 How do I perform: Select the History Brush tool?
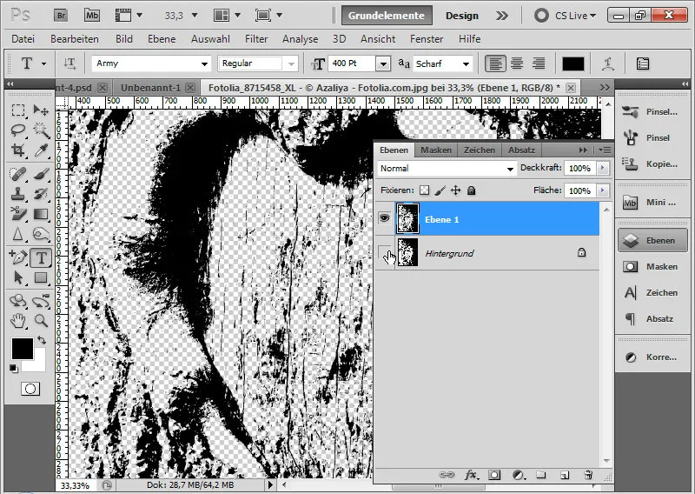41,194
